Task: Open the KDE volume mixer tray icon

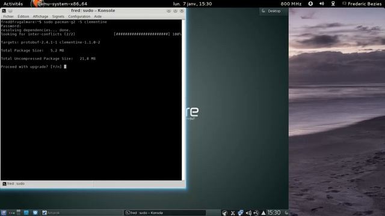Action: click(248, 213)
